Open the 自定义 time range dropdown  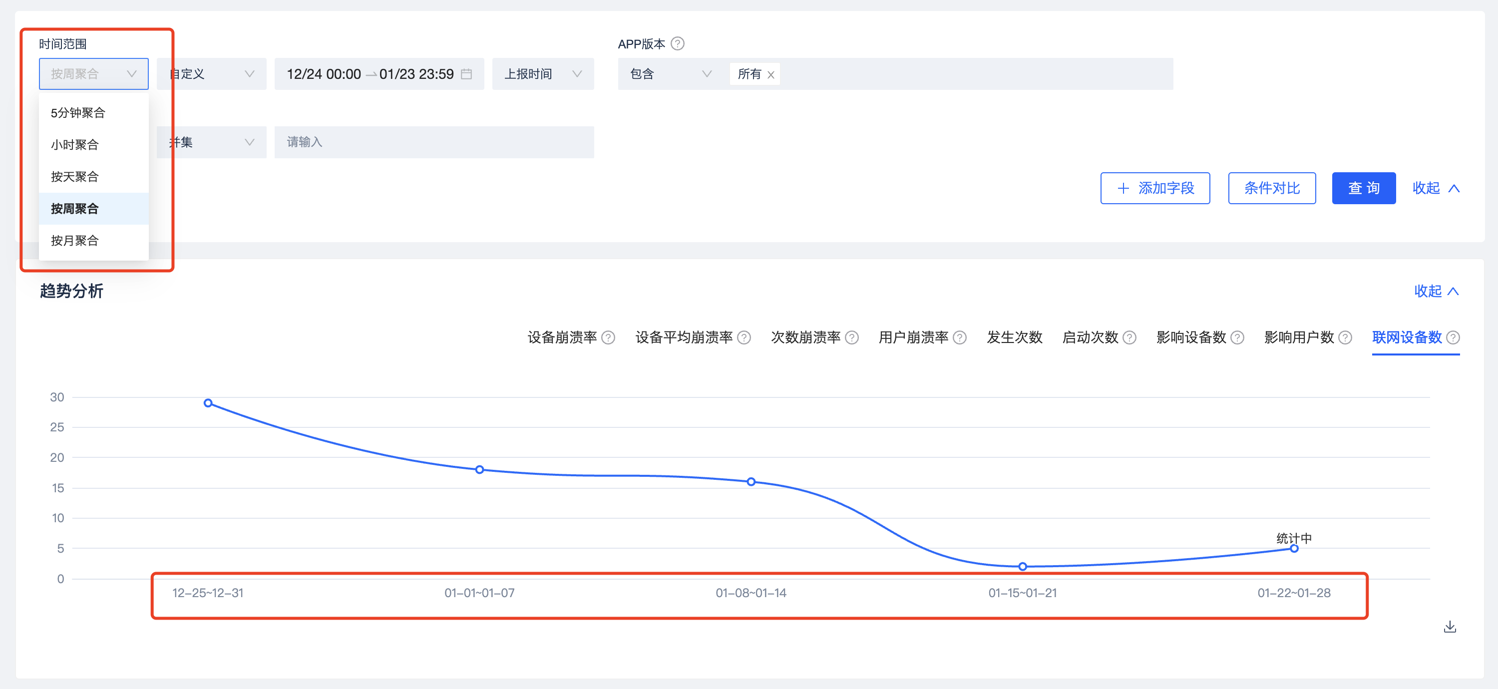point(212,74)
